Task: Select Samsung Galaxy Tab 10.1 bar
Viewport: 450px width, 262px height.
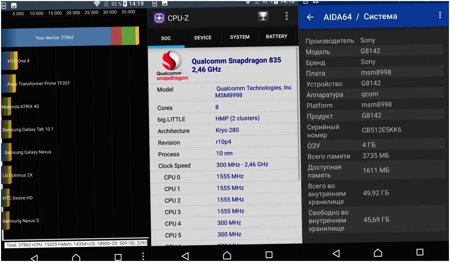Action: coord(6,129)
